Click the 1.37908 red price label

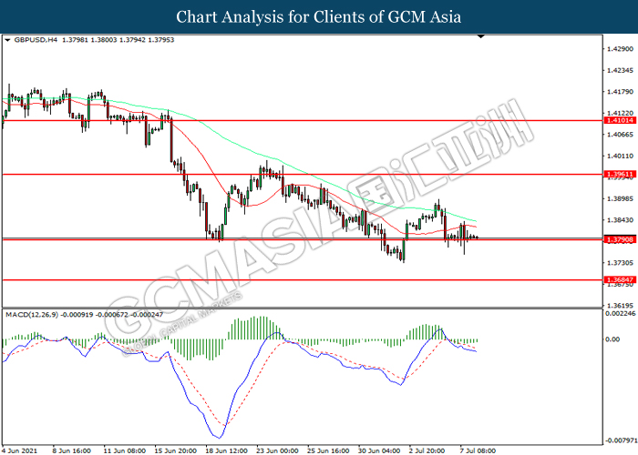(620, 239)
